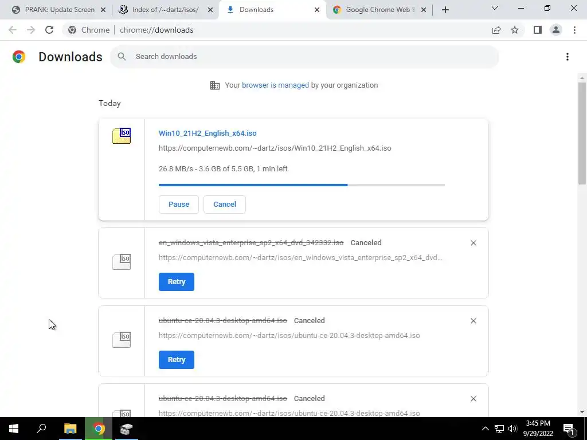Open the box-shaped app on the taskbar

click(x=127, y=429)
